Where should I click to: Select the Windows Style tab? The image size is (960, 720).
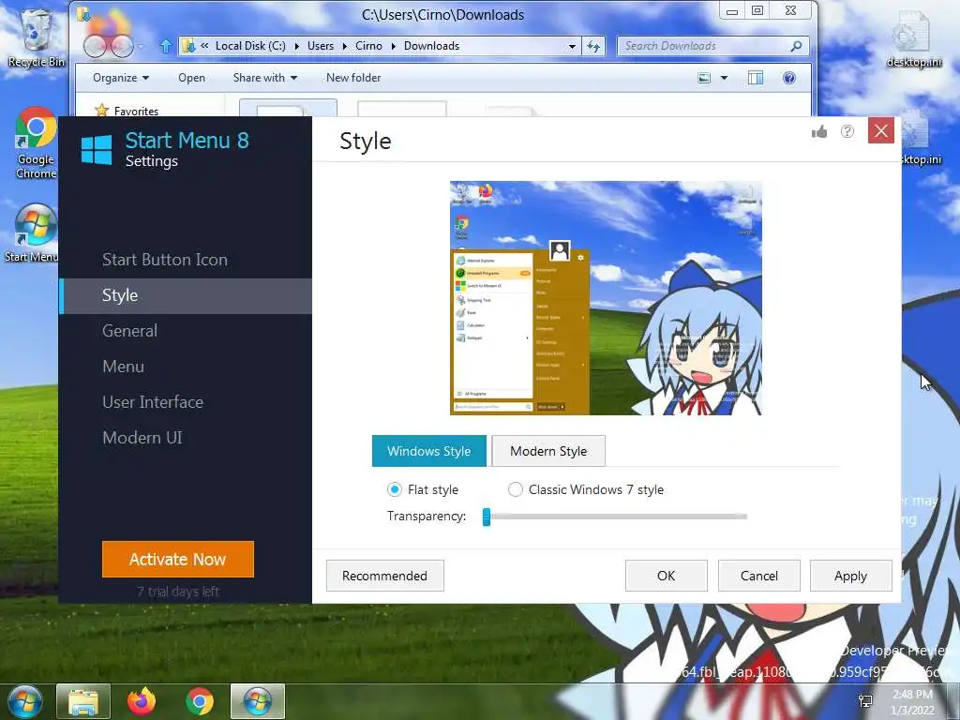coord(429,451)
